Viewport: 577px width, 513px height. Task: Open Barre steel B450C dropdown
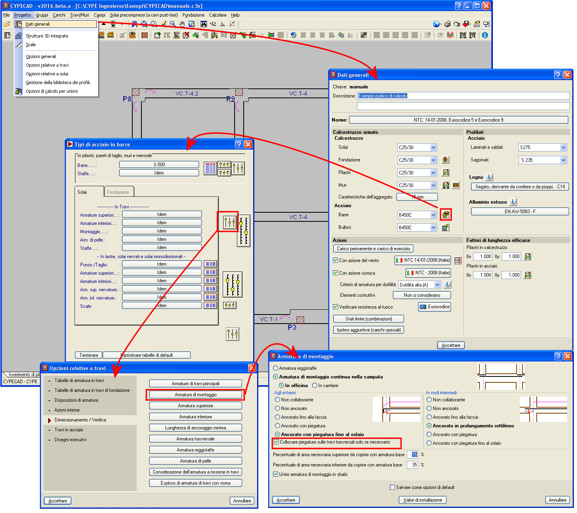(433, 215)
